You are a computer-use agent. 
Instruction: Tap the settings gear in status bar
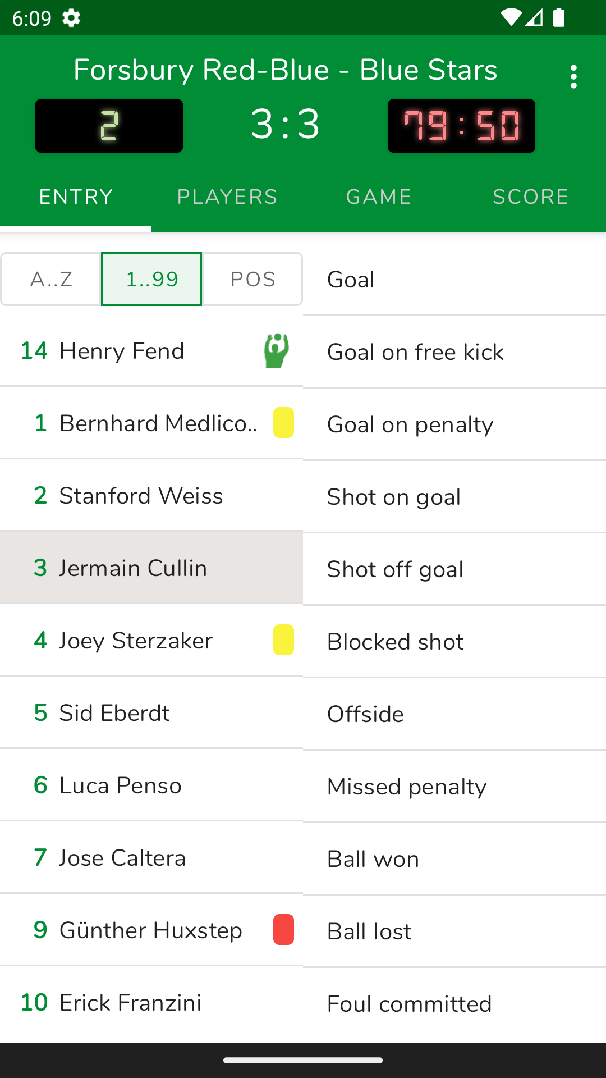pos(71,18)
